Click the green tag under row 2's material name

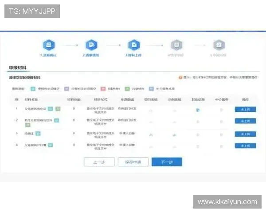[x=28, y=125]
